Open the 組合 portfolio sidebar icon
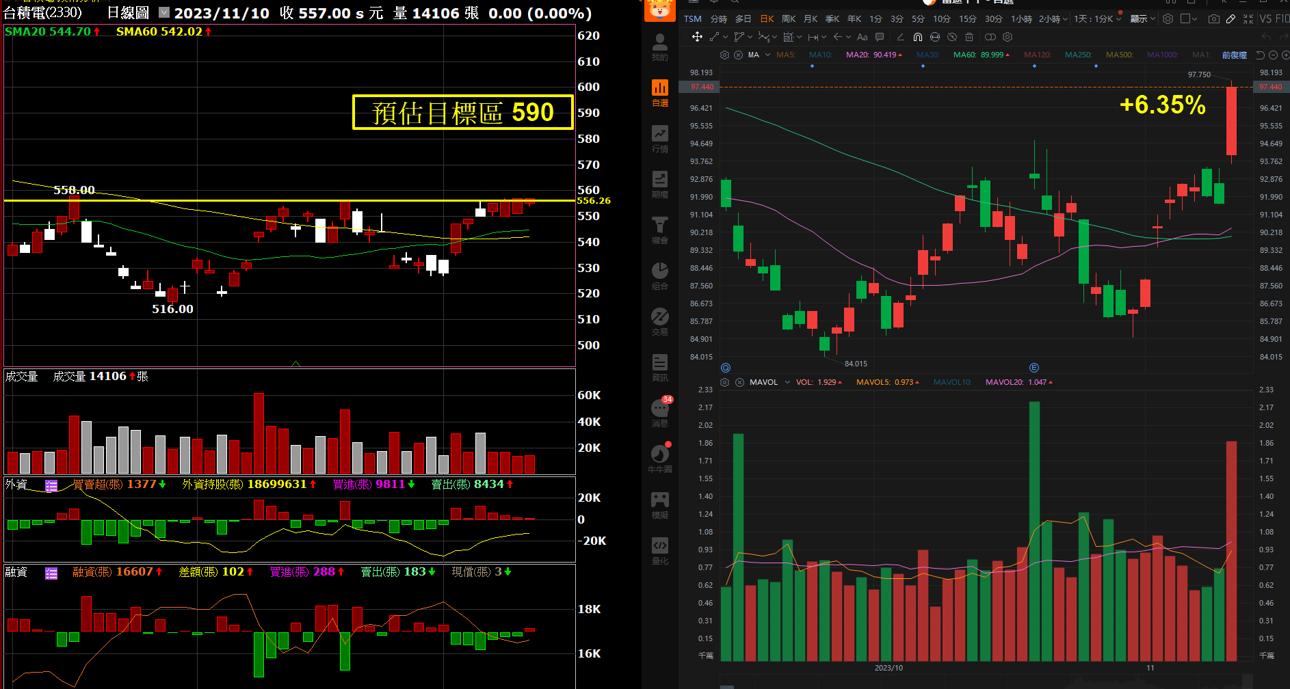 (660, 276)
